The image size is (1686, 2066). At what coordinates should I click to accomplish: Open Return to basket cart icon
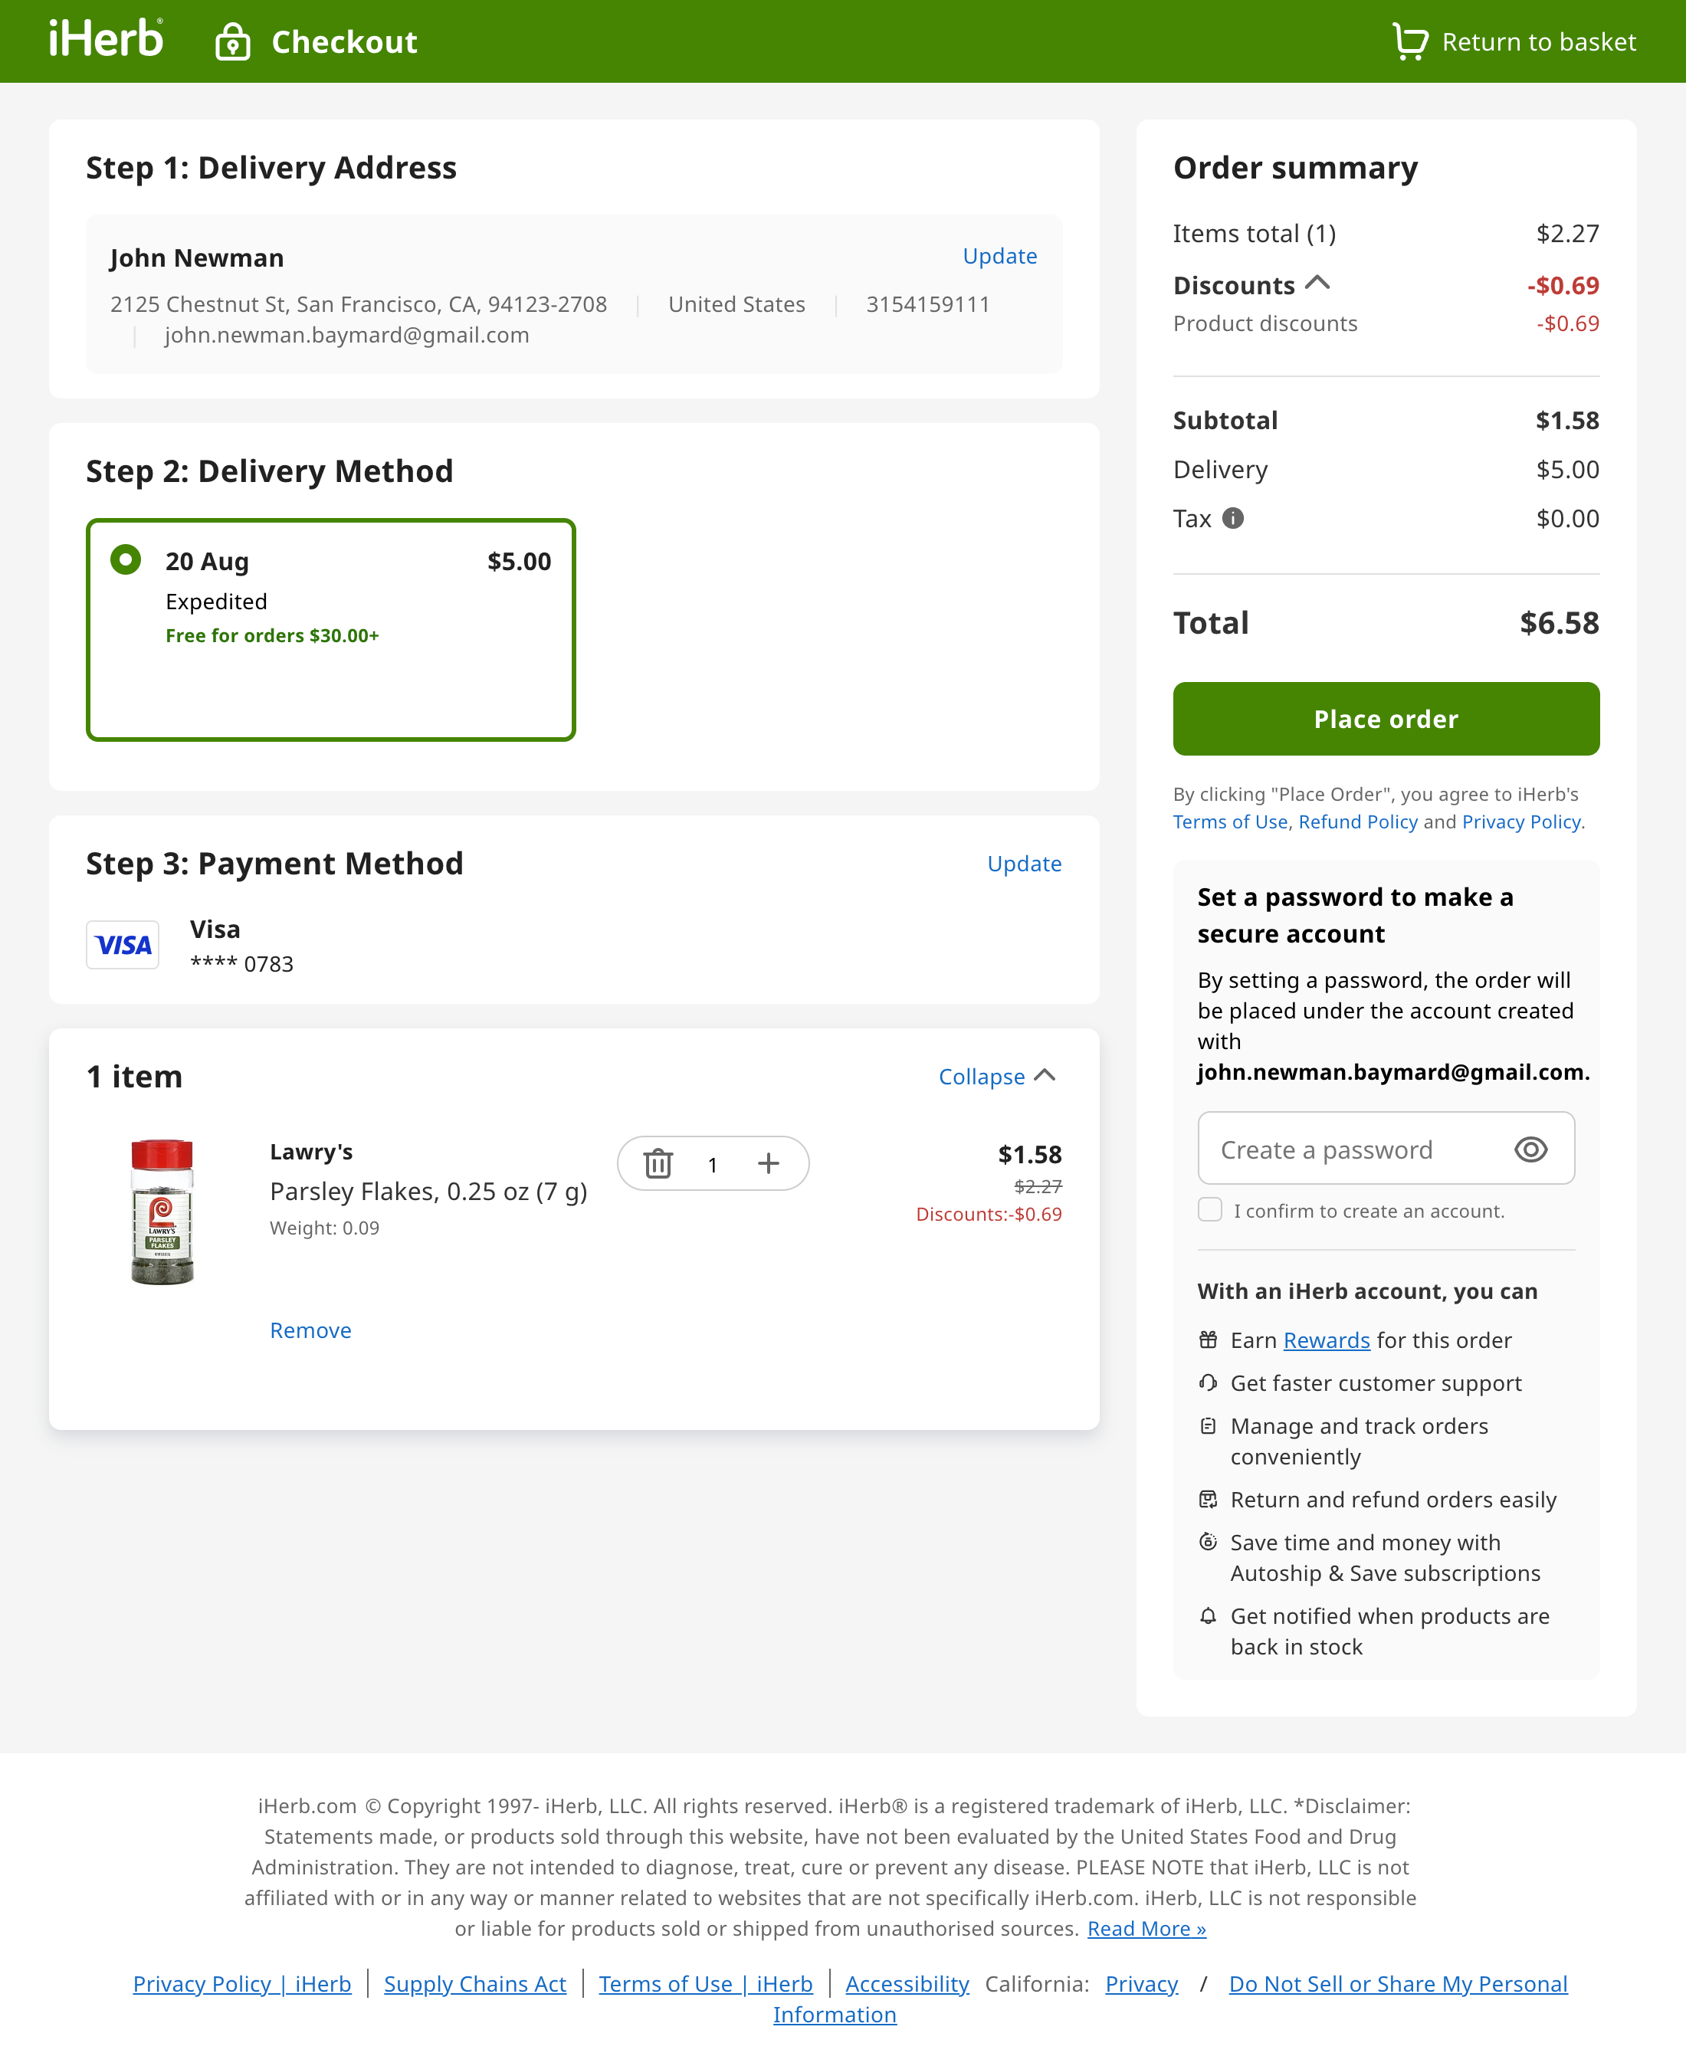coord(1410,41)
